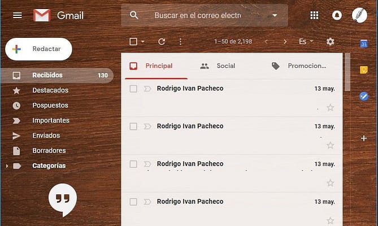Star the fourth Rodrigo Ivan Pacheco email
This screenshot has height=226, width=378.
331,220
